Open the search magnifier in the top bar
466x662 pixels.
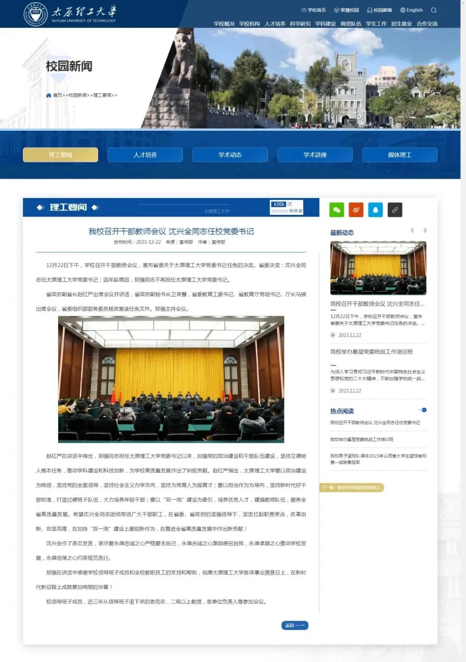pos(433,10)
